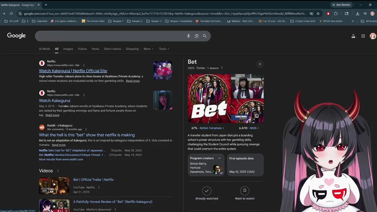Open 'A Painfully Honest Review of Bet' video
The image size is (377, 212).
(113, 202)
